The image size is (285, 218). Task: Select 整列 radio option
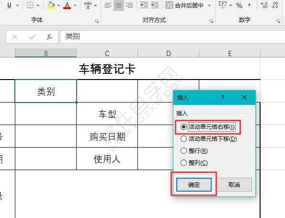click(x=194, y=163)
